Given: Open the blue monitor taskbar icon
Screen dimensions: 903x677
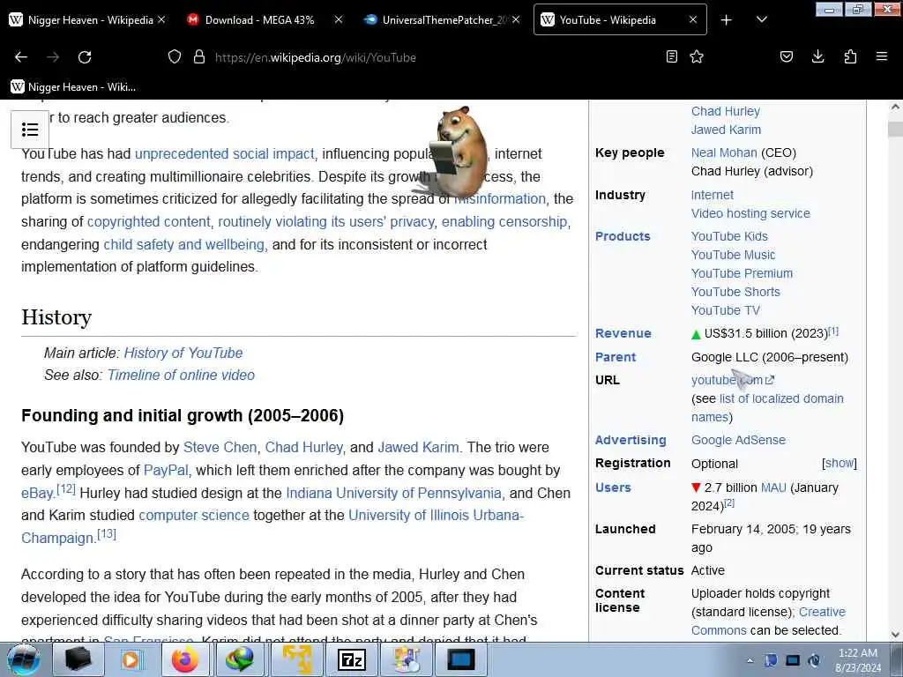Looking at the screenshot, I should pyautogui.click(x=460, y=659).
